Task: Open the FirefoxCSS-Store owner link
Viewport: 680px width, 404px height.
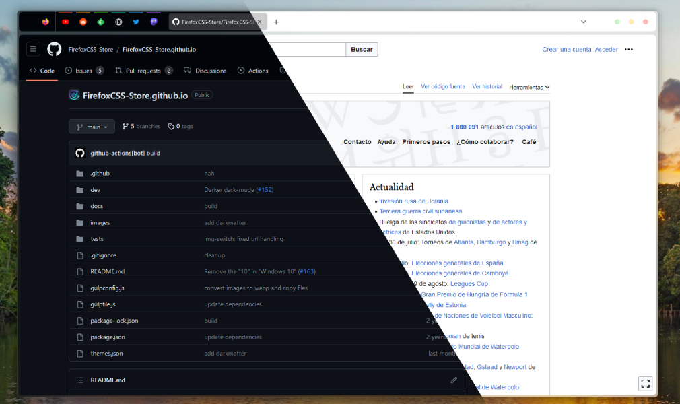Action: point(91,49)
